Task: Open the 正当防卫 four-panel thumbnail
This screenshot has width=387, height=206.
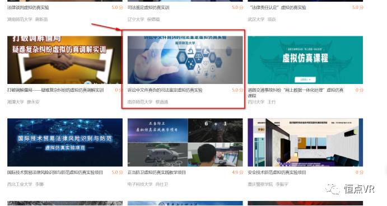Action: 185,142
